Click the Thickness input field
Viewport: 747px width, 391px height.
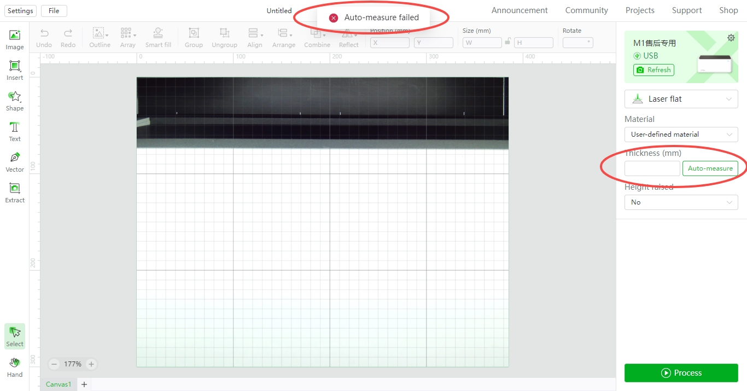point(652,168)
